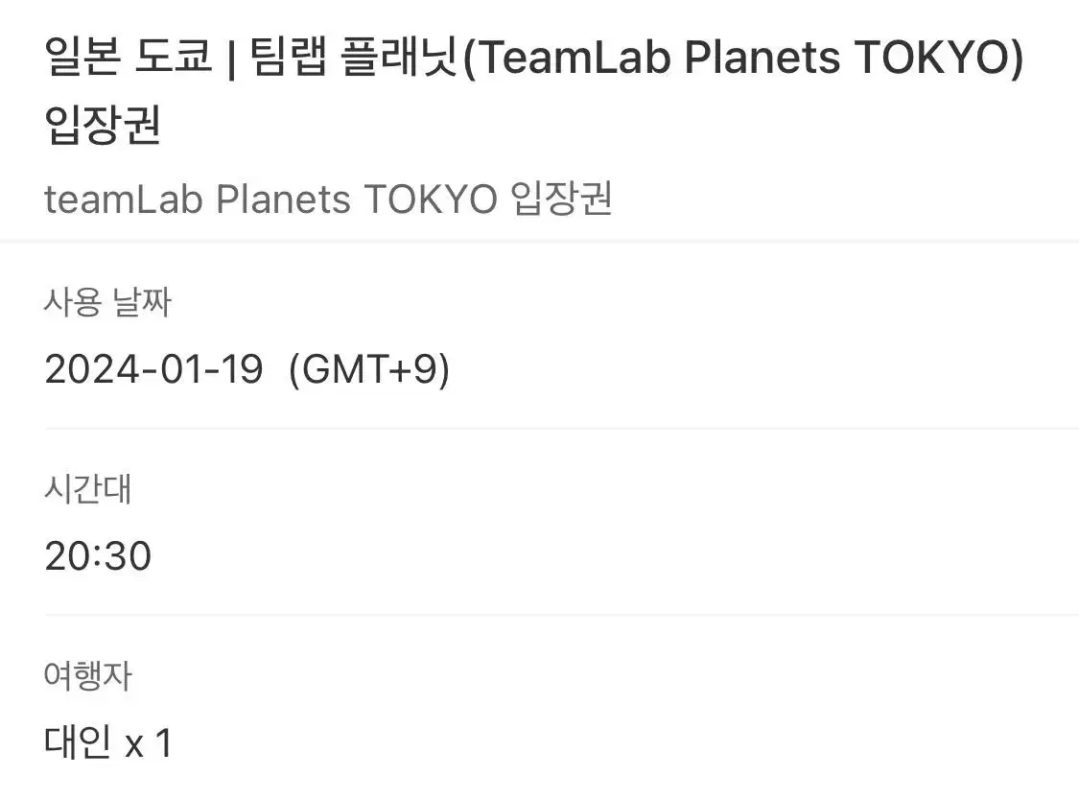
Task: Click the divider line below the date row
Action: (x=562, y=429)
